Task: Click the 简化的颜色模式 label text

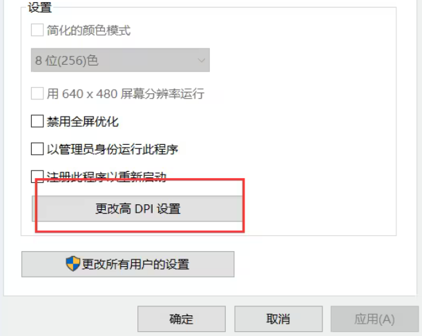Action: click(x=88, y=30)
